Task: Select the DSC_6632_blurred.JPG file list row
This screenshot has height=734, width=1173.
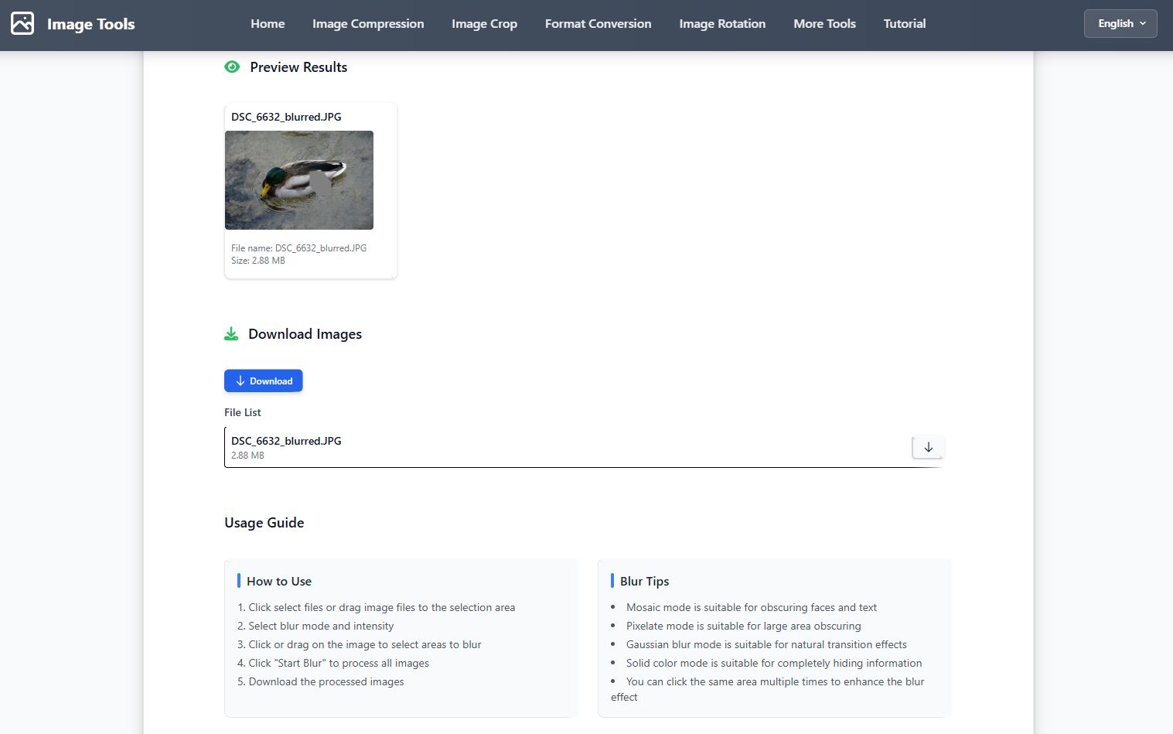Action: pos(584,447)
